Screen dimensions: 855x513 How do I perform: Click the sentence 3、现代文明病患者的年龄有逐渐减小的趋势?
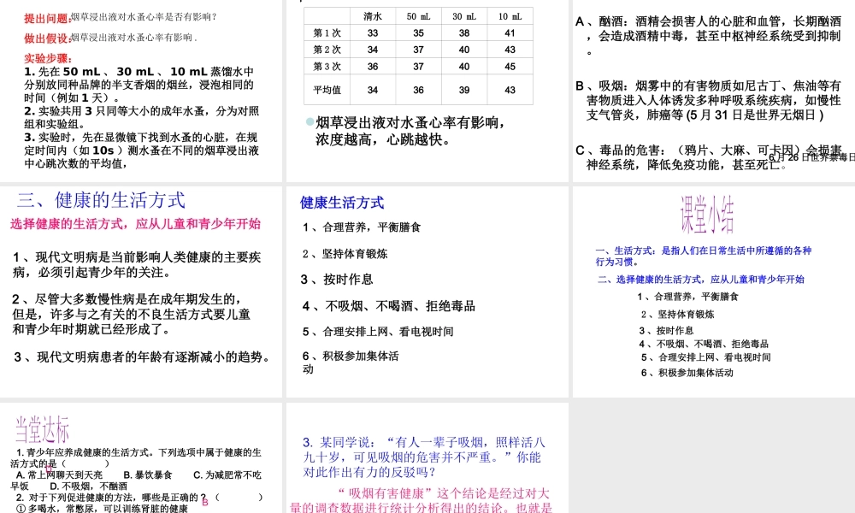click(x=142, y=357)
